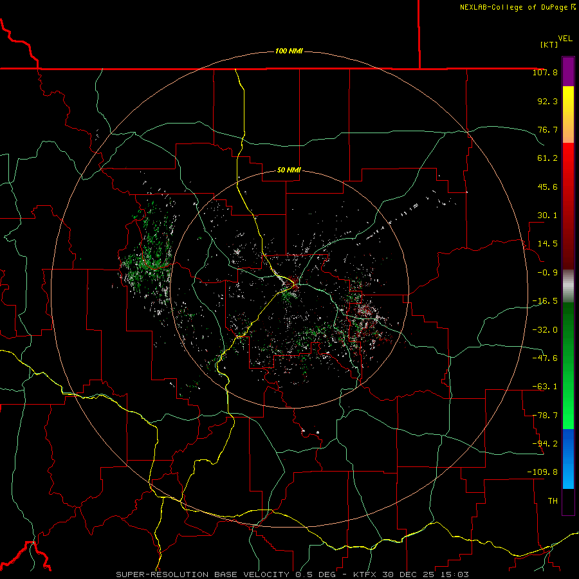Image resolution: width=579 pixels, height=579 pixels.
Task: Click the -109.8 velocity scale value
Action: (x=542, y=472)
